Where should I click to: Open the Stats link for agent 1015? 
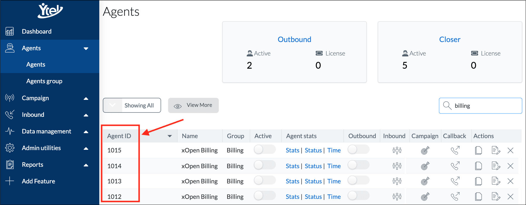coord(292,150)
